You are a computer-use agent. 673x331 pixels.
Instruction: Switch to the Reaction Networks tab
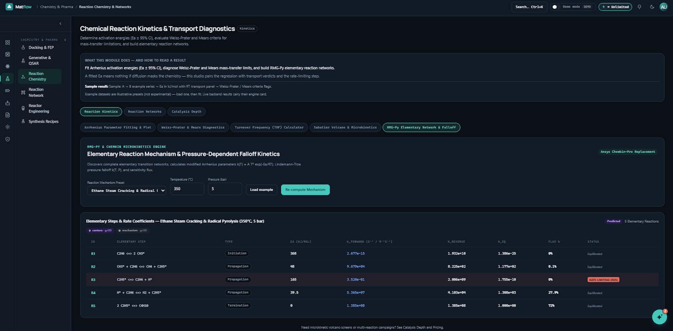145,112
